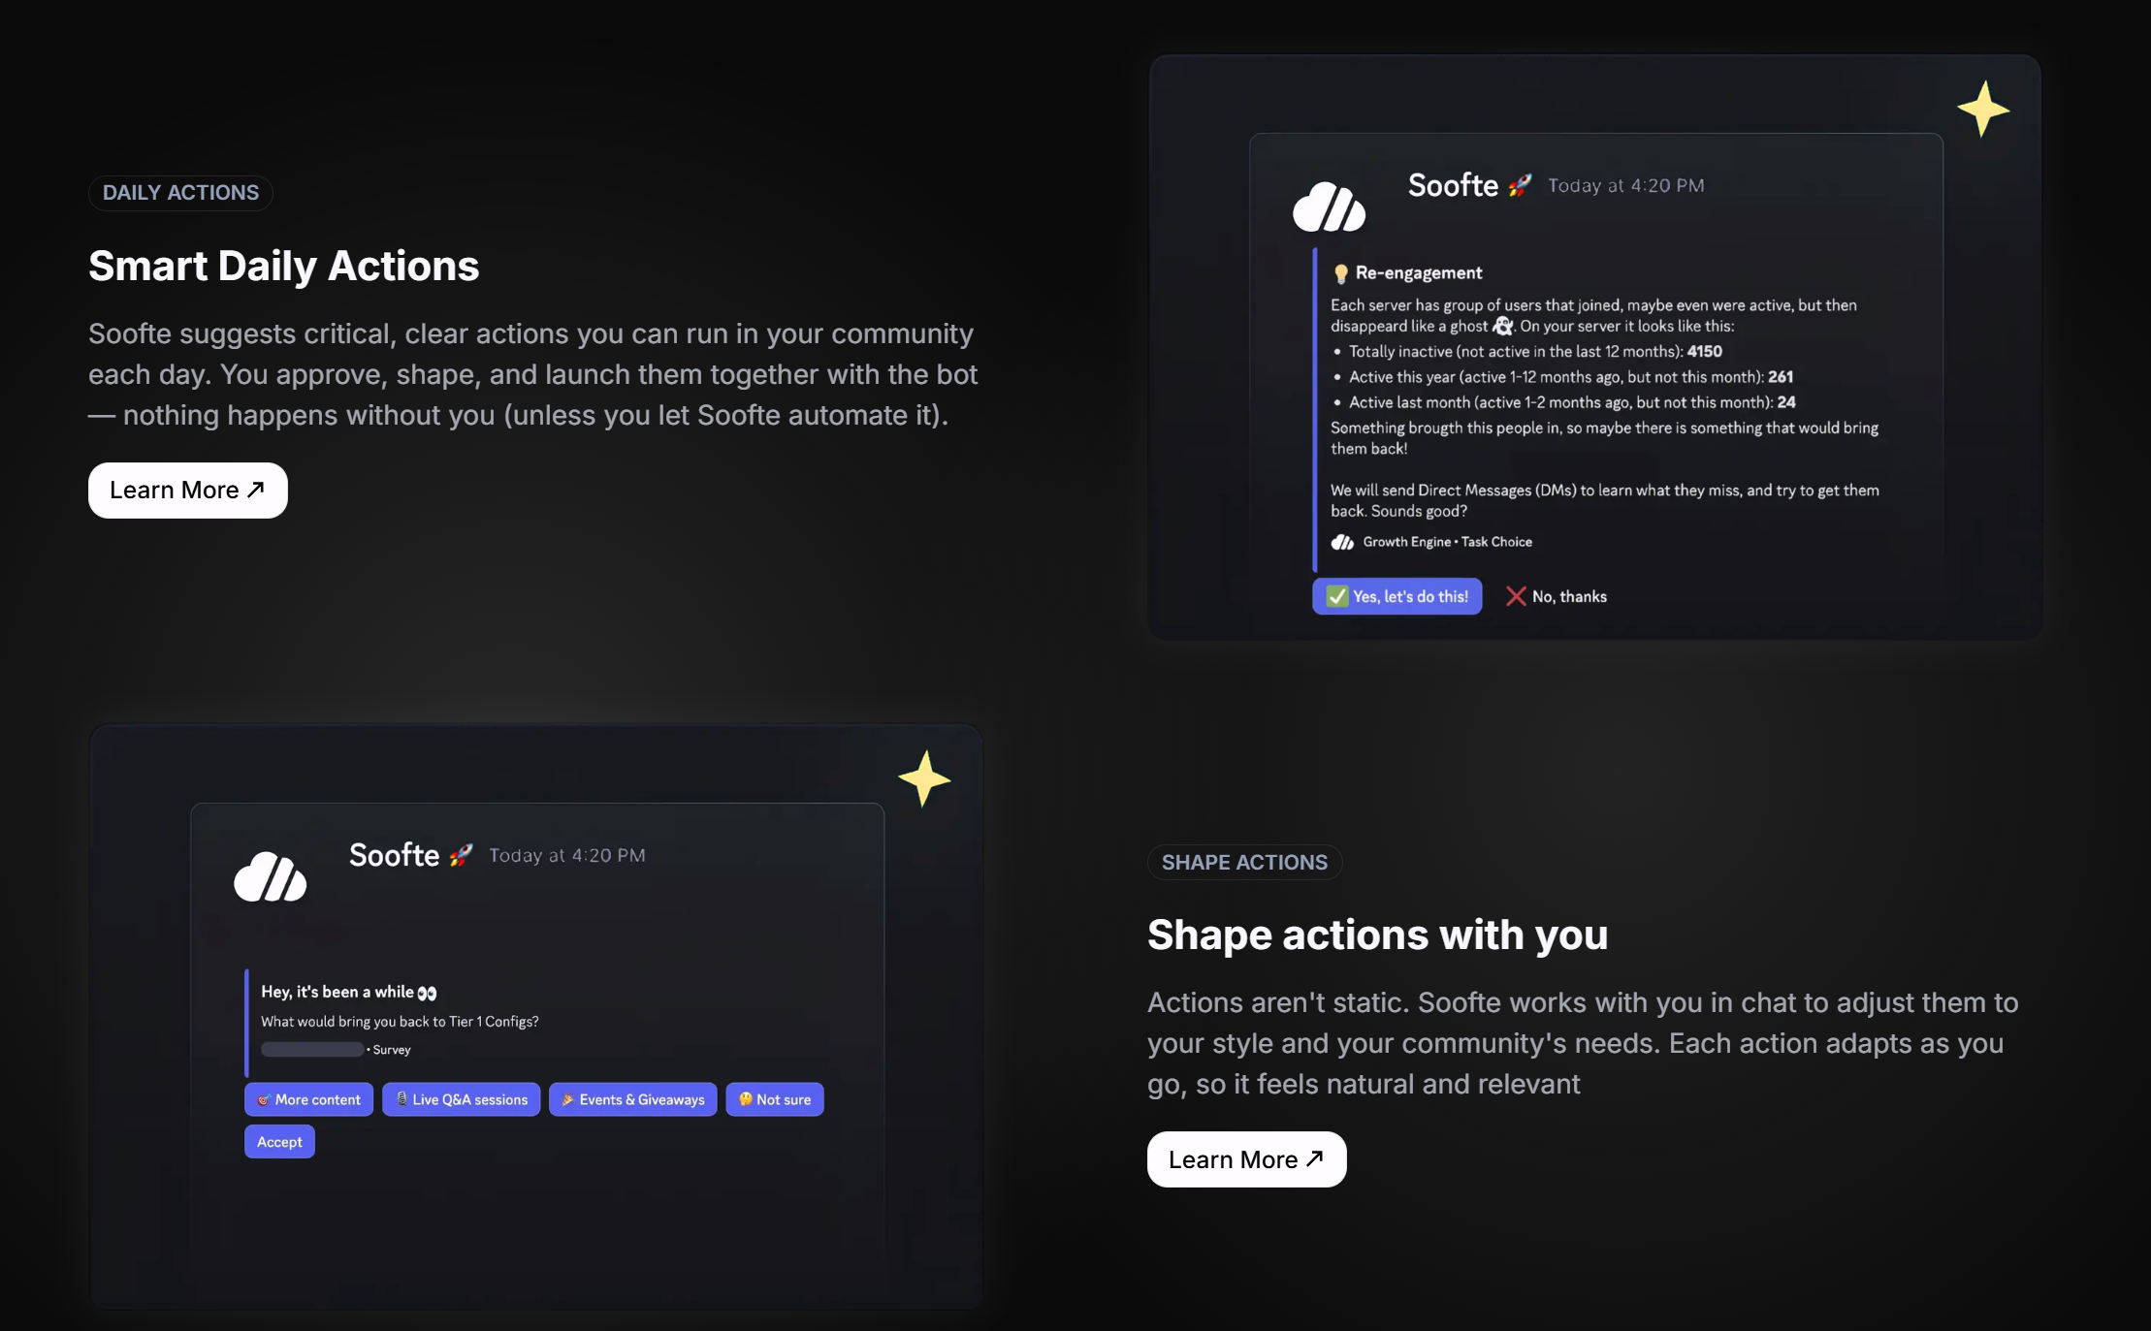
Task: Click the light bulb icon beside Re-engagement
Action: (x=1340, y=273)
